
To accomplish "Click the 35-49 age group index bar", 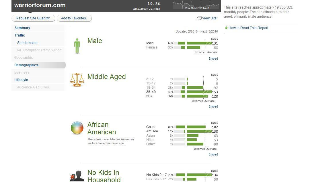I will pos(199,92).
